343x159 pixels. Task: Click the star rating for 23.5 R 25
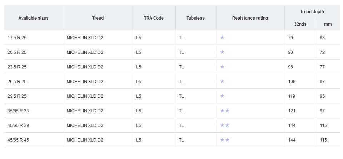[222, 67]
